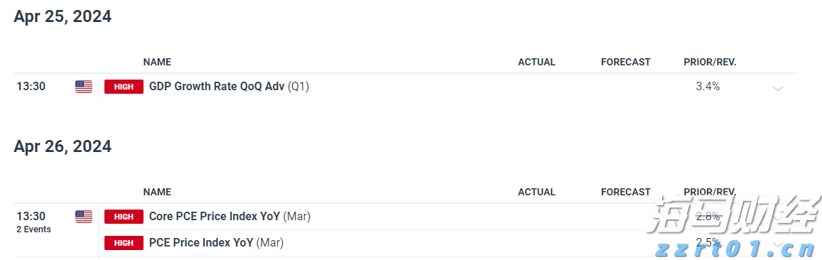Click the ACTUAL column header under Apr 26
Image resolution: width=822 pixels, height=260 pixels.
(x=536, y=192)
